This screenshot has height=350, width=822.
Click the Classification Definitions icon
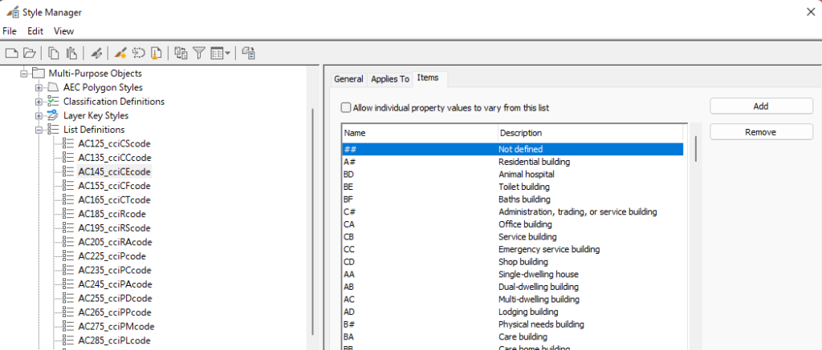(54, 102)
